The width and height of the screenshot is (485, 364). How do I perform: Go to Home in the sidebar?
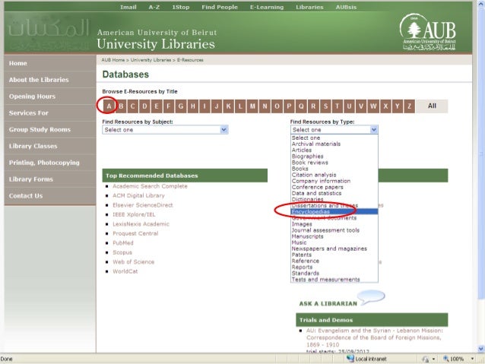tap(50, 63)
